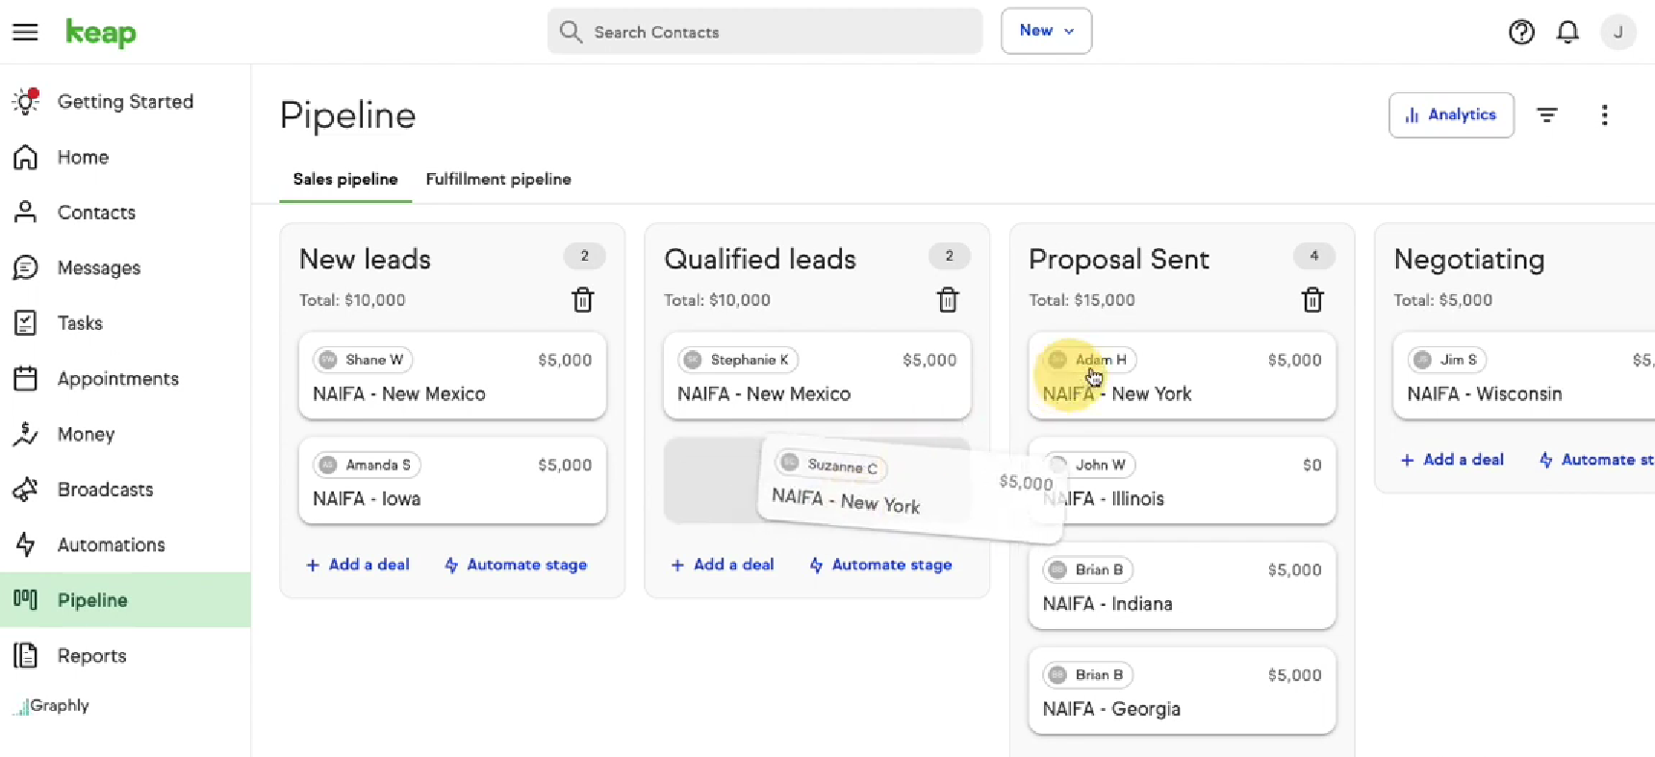1655x757 pixels.
Task: Click the Messages chat bubble icon
Action: [x=26, y=267]
